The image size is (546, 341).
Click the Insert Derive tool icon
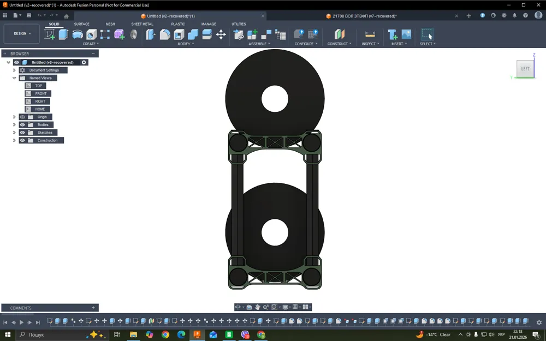click(393, 34)
